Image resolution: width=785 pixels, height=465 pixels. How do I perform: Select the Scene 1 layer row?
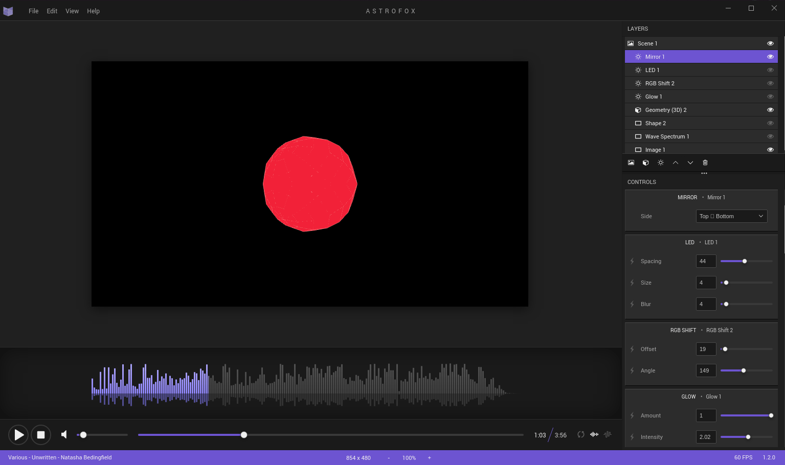(701, 43)
